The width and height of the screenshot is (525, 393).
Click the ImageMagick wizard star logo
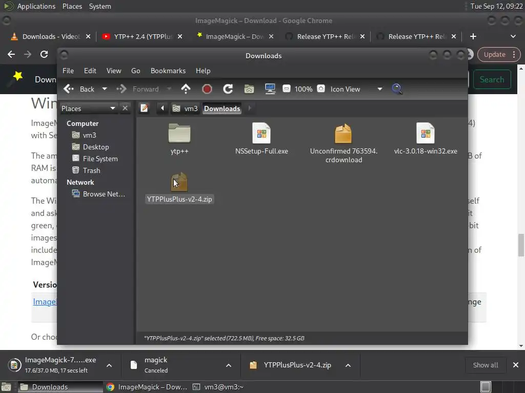(15, 78)
